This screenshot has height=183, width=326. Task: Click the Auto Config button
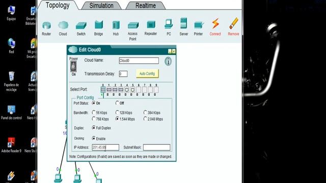click(147, 74)
